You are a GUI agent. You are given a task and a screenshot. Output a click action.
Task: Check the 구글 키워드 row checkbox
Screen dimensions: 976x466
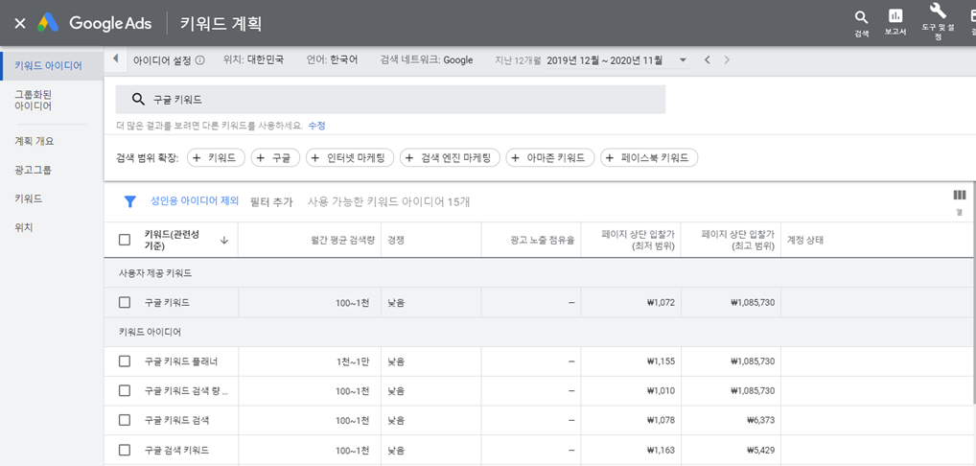coord(125,302)
